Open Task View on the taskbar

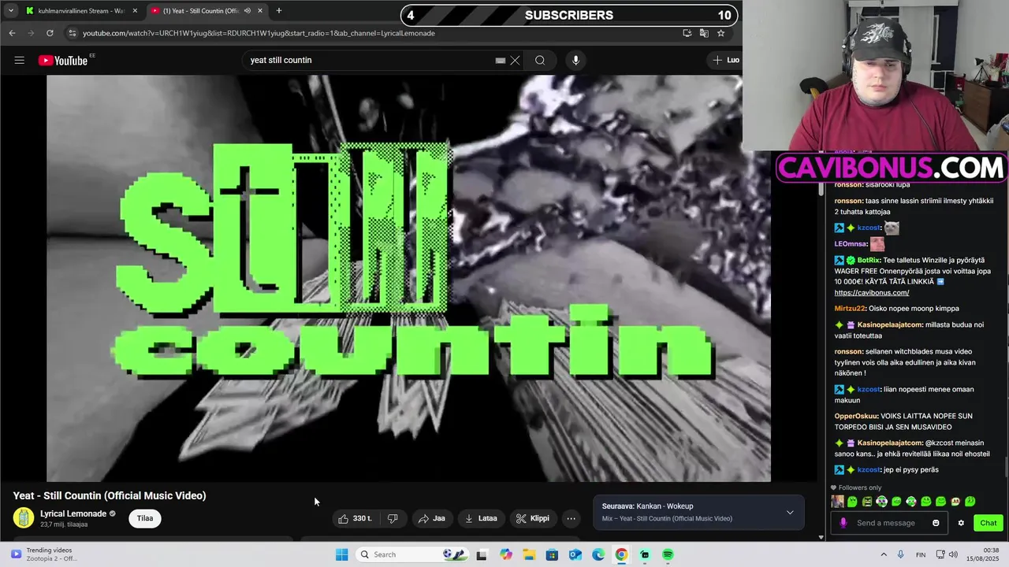pyautogui.click(x=482, y=554)
